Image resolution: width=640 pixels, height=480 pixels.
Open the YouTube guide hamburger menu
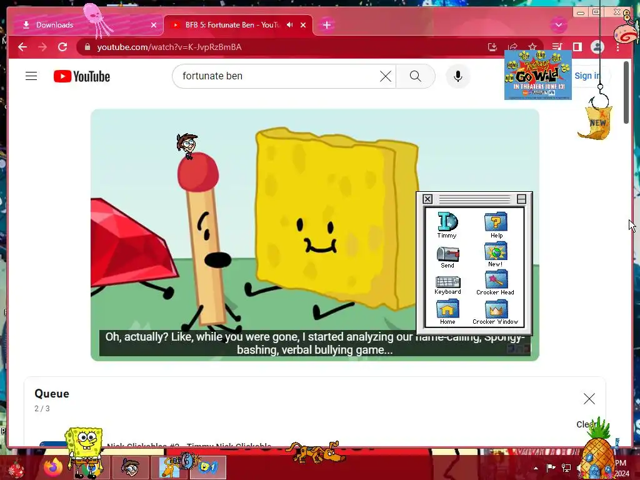pos(31,76)
